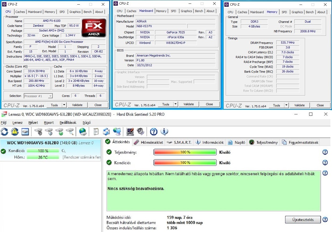Click the blue info bubble toolbar icon
Image resolution: width=332 pixels, height=232 pixels.
(x=164, y=132)
